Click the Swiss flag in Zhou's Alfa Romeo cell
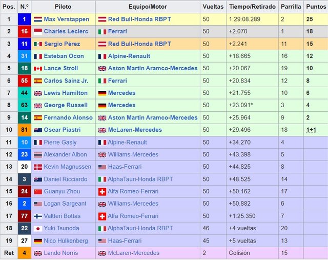Screen dimensions: 328x260 102,192
